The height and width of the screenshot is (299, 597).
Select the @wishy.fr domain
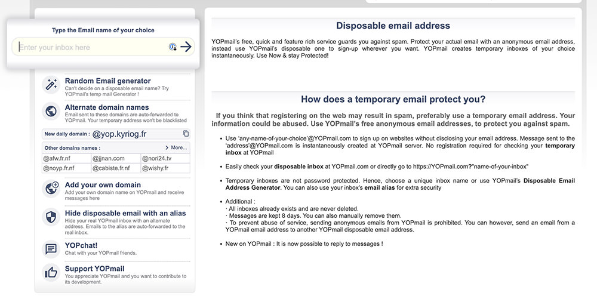click(x=165, y=168)
